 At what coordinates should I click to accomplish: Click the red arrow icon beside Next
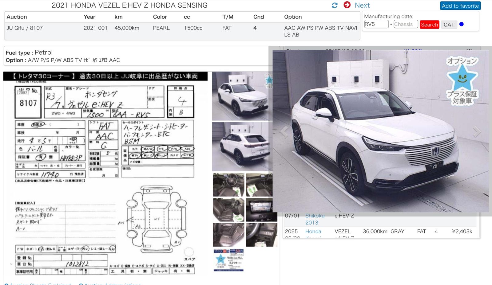[x=347, y=5]
